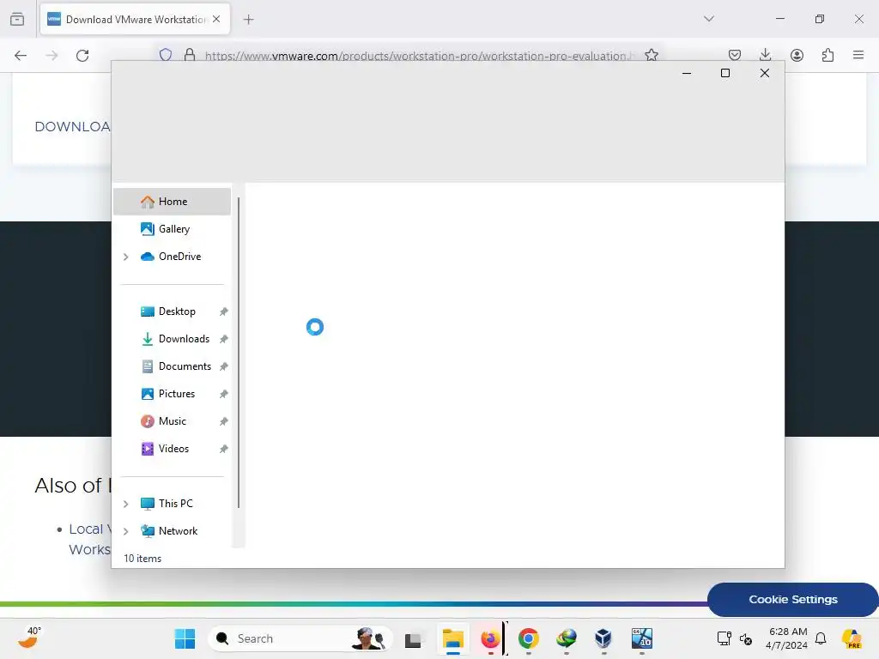
Task: Click the pin icon beside Documents
Action: (x=224, y=366)
